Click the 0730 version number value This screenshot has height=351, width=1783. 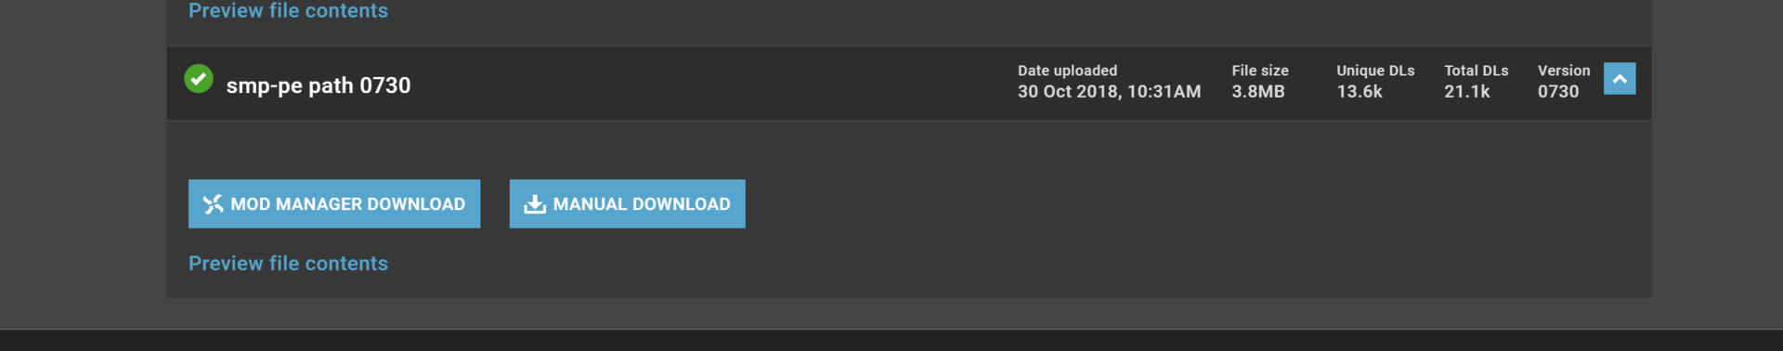click(x=1558, y=92)
